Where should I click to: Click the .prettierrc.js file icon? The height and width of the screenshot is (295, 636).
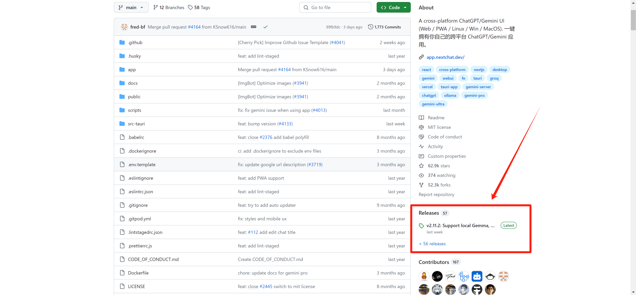(122, 245)
